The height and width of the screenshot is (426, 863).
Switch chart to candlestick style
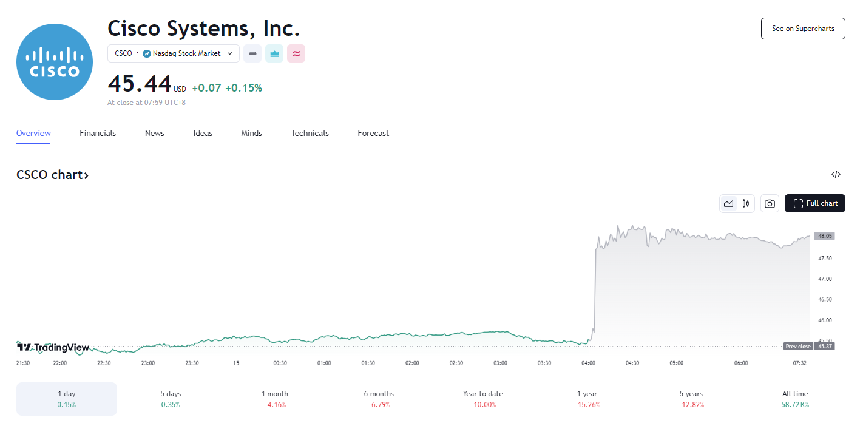pos(746,203)
